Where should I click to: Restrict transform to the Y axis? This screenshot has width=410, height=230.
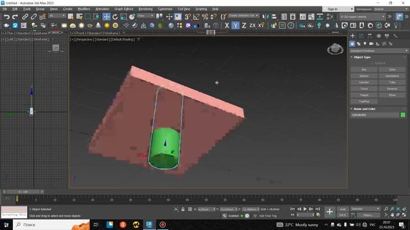(x=235, y=26)
